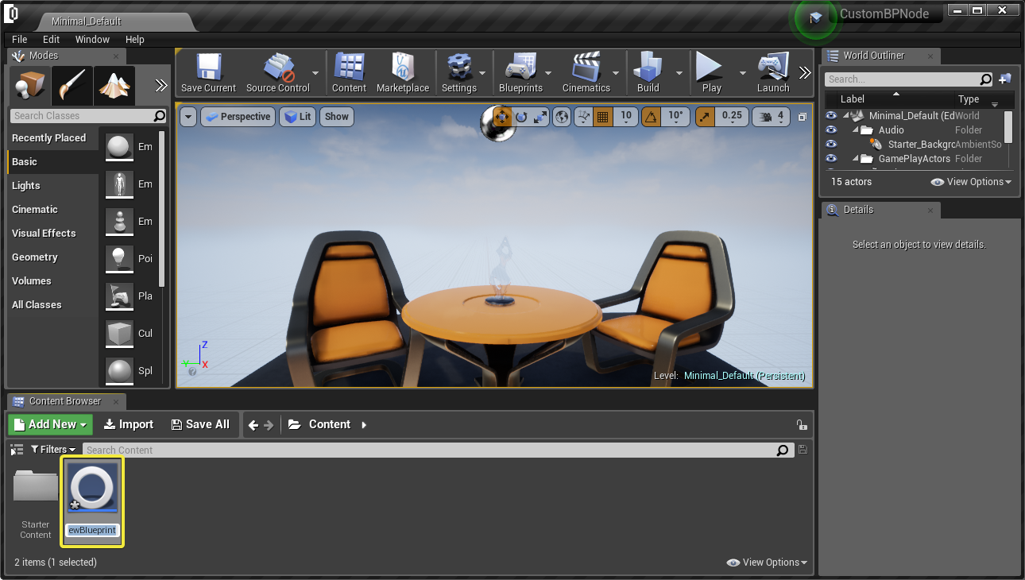Toggle grid snapping in the viewport toolbar
Screen dimensions: 1025x580
tap(602, 117)
